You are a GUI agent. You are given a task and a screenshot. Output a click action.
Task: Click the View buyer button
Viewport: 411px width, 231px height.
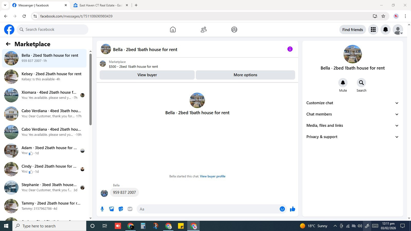click(x=147, y=75)
